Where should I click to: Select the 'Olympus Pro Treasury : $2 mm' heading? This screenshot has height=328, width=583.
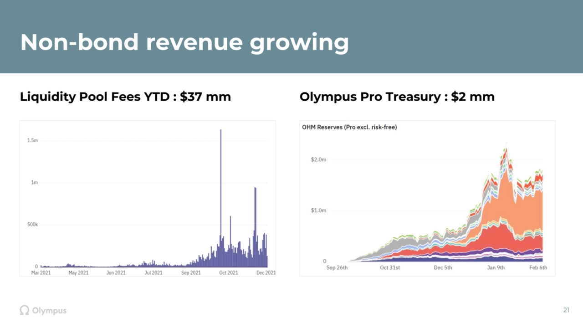pos(397,97)
